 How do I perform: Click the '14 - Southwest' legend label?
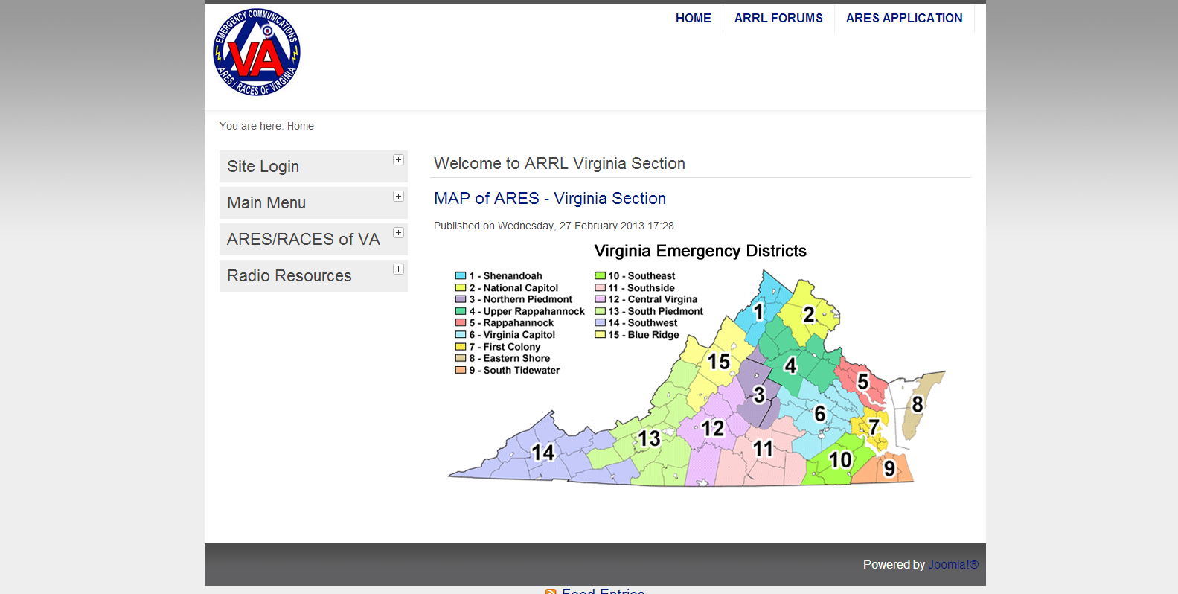(x=643, y=323)
